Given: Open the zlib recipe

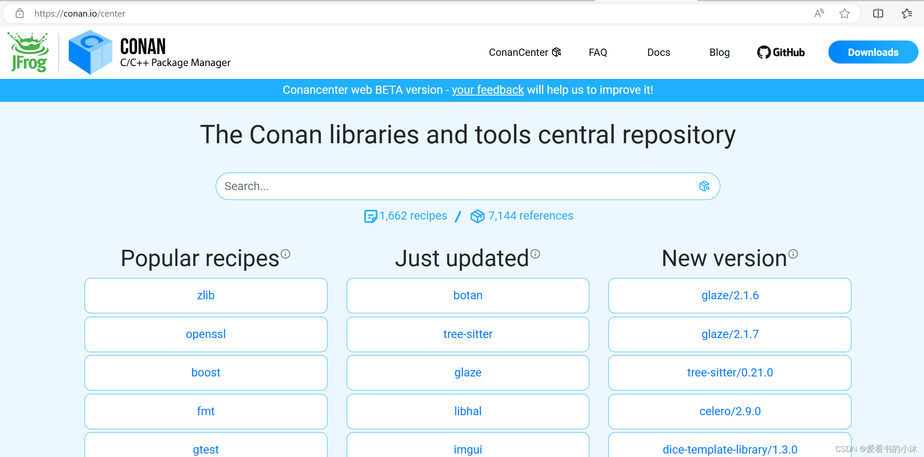Looking at the screenshot, I should (x=206, y=295).
